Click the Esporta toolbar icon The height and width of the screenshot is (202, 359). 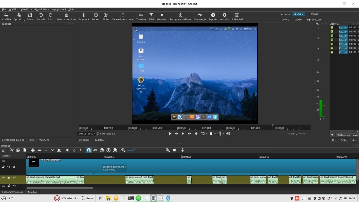click(213, 17)
